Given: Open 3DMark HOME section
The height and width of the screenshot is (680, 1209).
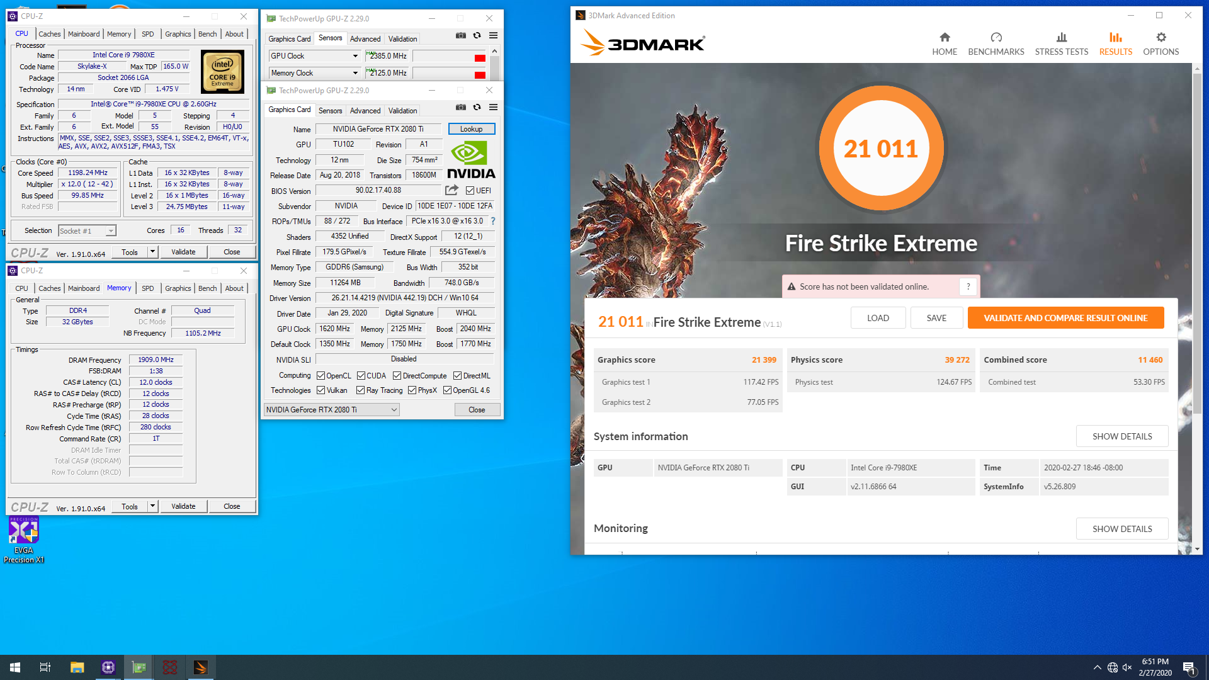Looking at the screenshot, I should point(945,44).
